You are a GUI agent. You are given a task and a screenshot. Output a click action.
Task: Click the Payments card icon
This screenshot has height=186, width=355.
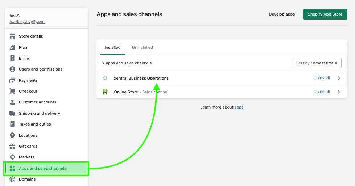(12, 80)
